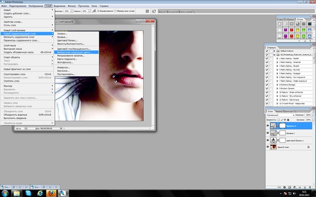Toggle checkbox for 9 Broken Camera action
This screenshot has height=197, width=316.
coord(267,89)
